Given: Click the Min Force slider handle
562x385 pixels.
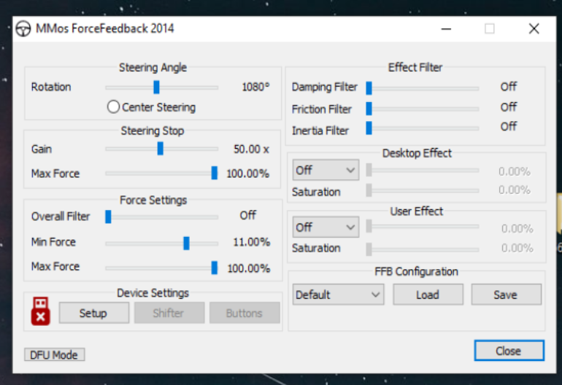Looking at the screenshot, I should (x=186, y=242).
